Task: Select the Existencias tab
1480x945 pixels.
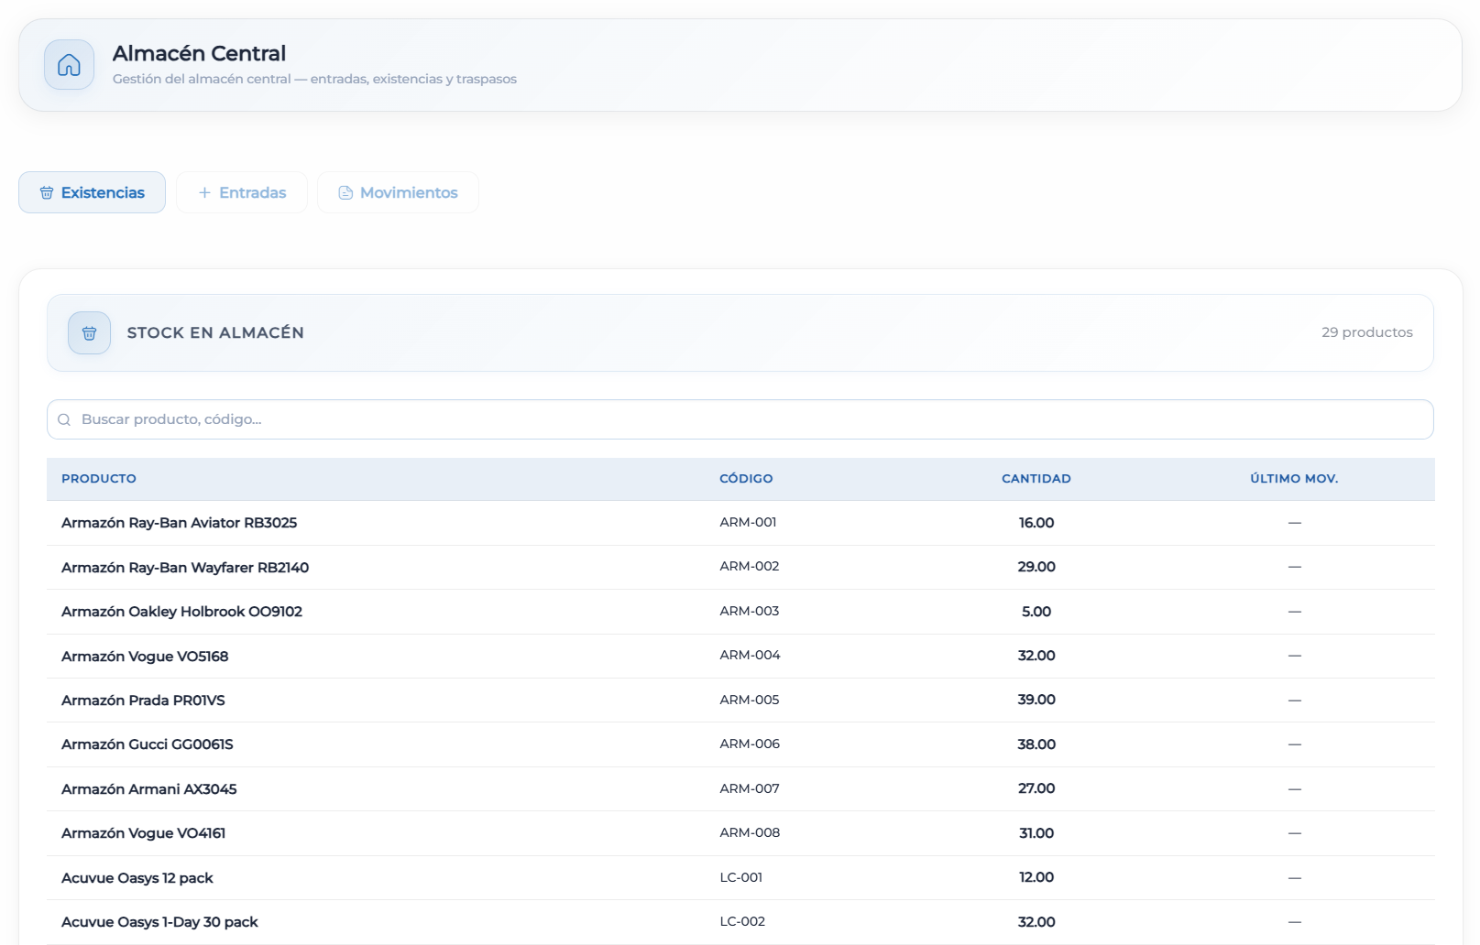Action: [x=92, y=193]
